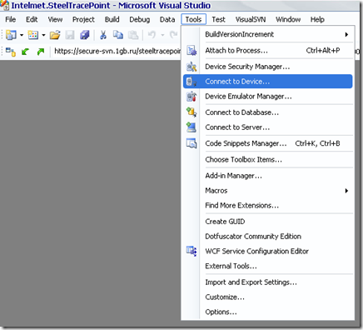The image size is (363, 330).
Task: Click the Device Emulator Manager icon
Action: [x=191, y=97]
